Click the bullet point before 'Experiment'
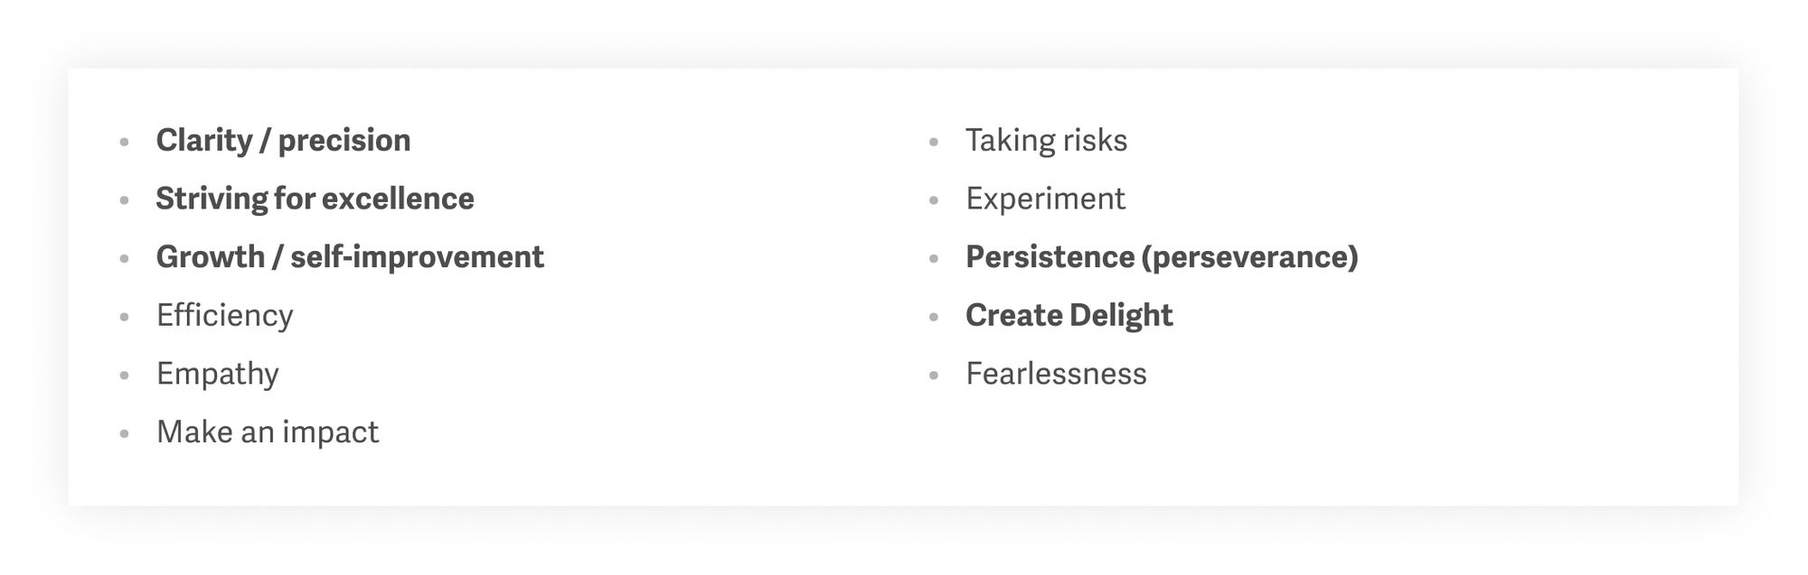 [x=934, y=200]
